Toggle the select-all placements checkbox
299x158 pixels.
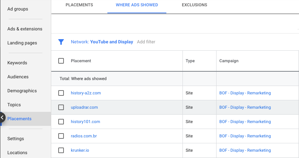point(61,61)
